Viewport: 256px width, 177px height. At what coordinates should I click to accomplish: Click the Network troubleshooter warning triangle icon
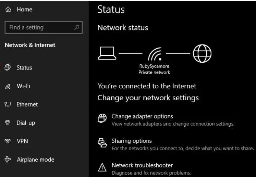[x=102, y=167]
